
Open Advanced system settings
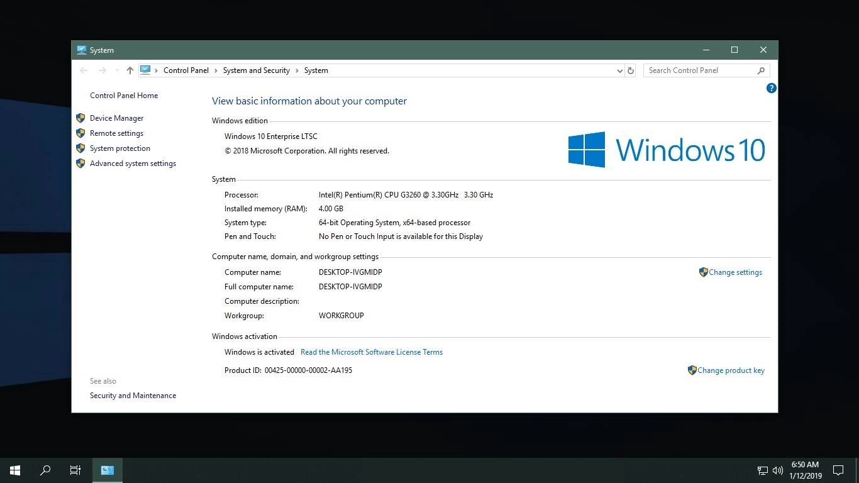pos(133,164)
